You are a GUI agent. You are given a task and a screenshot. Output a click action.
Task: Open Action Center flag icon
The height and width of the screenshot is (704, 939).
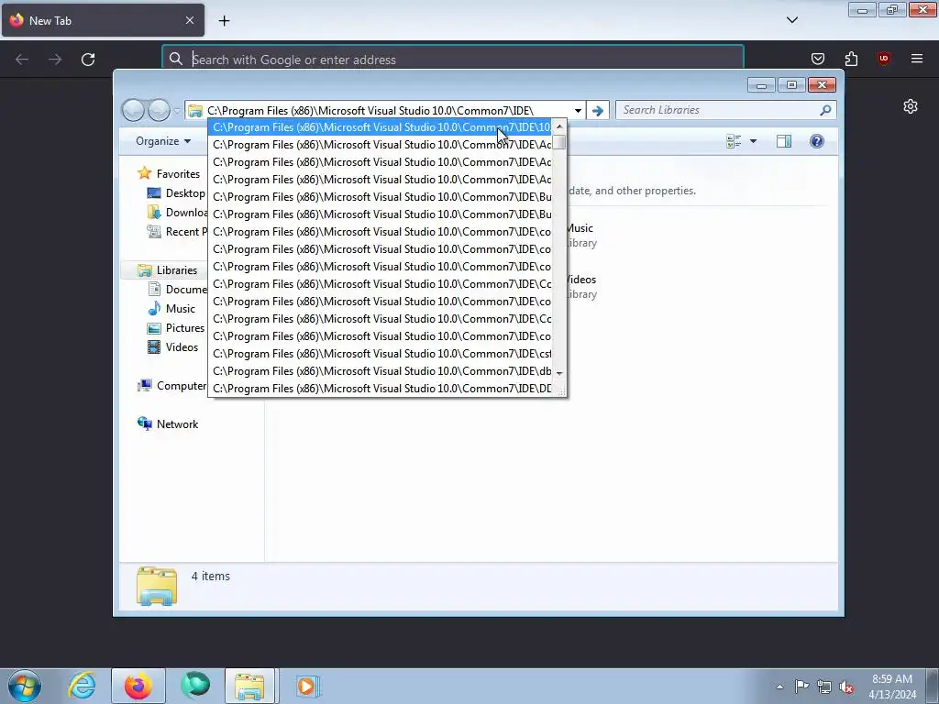tap(801, 687)
